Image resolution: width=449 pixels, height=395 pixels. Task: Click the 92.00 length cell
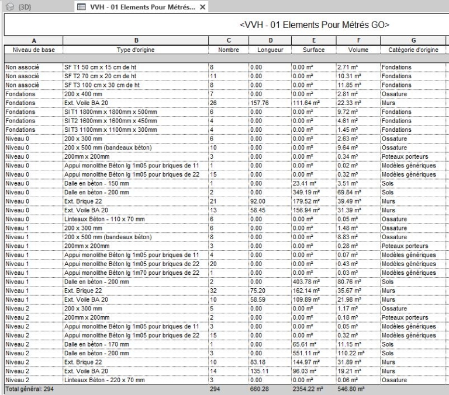[270, 201]
